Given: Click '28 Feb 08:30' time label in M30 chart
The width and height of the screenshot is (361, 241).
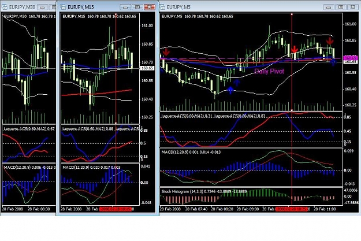Looking at the screenshot, I should coord(39,209).
